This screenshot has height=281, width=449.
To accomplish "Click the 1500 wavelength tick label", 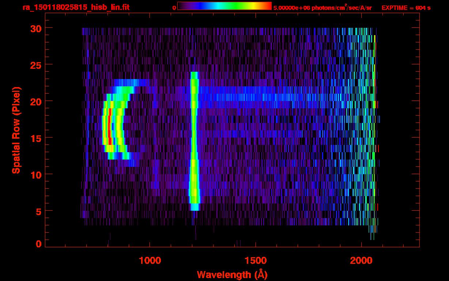I will coord(256,260).
